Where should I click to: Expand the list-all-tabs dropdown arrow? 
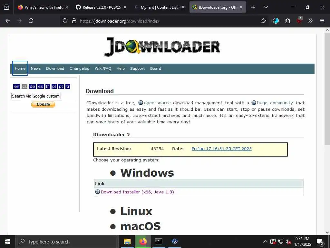[x=266, y=7]
